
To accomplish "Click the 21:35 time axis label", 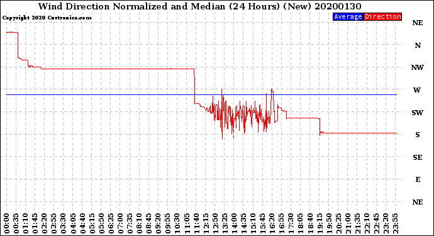I will (x=357, y=223).
